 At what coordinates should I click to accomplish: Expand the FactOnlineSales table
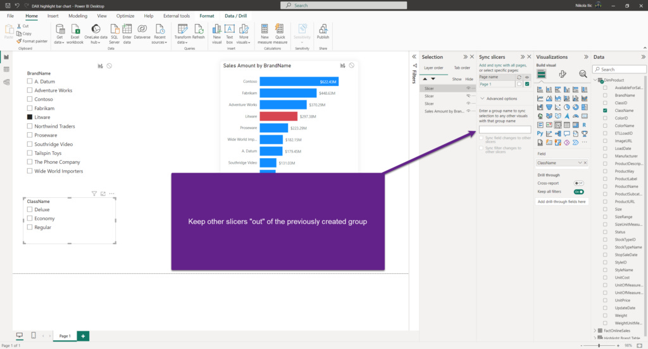tap(595, 331)
